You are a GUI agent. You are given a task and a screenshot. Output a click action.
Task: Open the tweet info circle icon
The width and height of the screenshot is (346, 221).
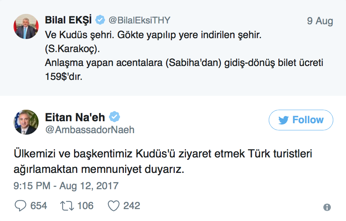pos(327,207)
